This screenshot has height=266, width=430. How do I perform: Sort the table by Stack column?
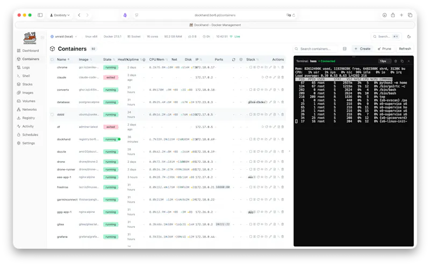(252, 60)
